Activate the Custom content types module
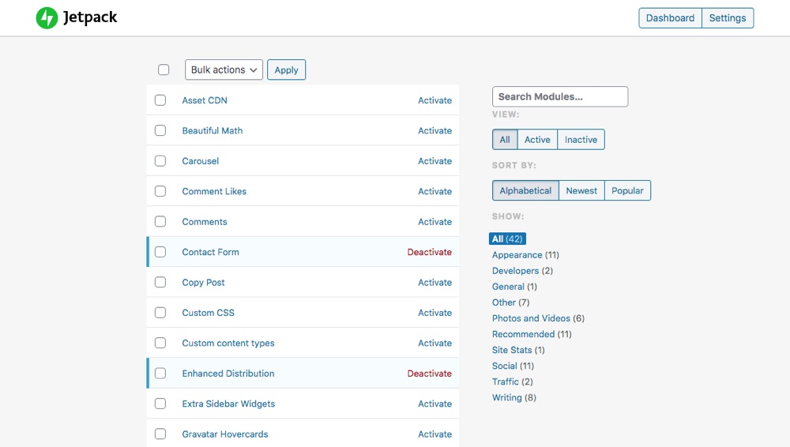The height and width of the screenshot is (447, 790). pos(434,343)
